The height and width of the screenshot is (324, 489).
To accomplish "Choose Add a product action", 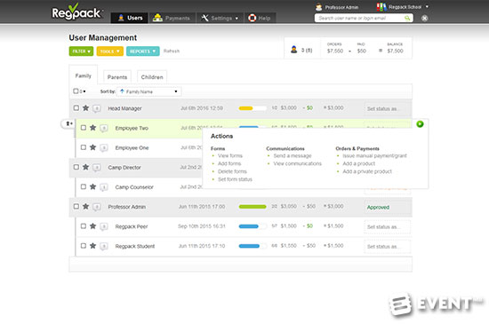I will [359, 163].
